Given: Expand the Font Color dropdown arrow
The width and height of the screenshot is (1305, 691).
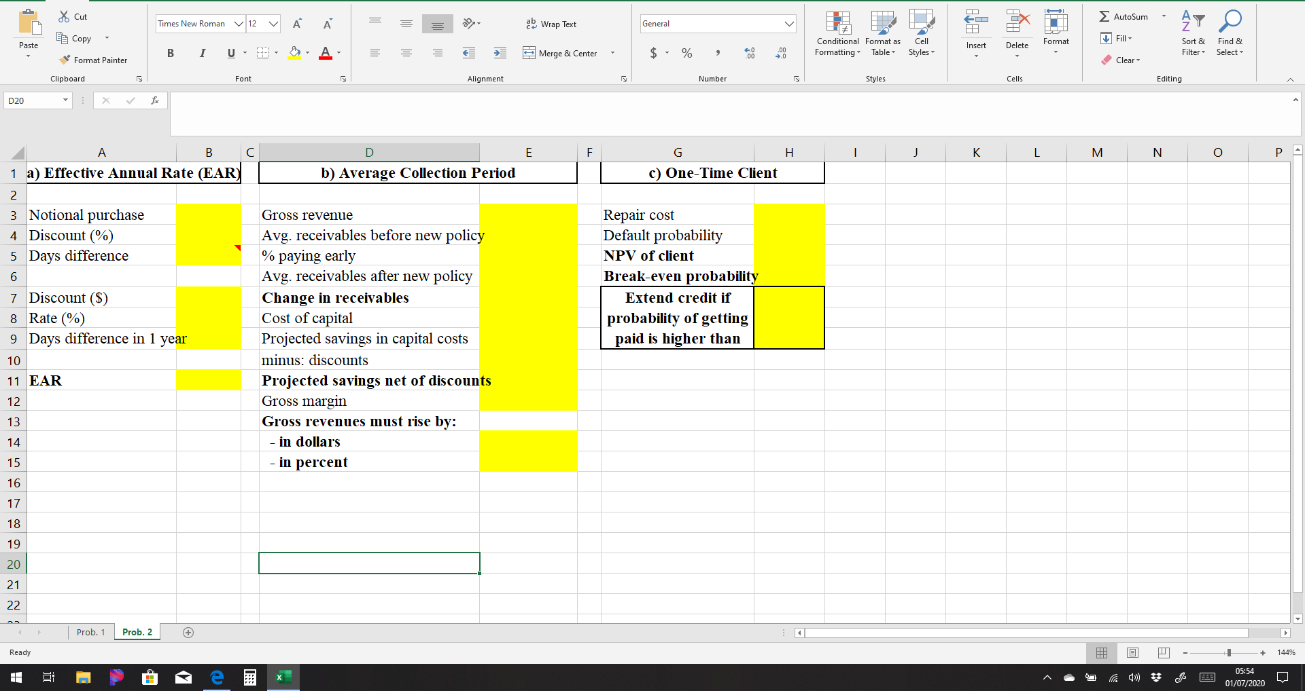Looking at the screenshot, I should point(338,53).
